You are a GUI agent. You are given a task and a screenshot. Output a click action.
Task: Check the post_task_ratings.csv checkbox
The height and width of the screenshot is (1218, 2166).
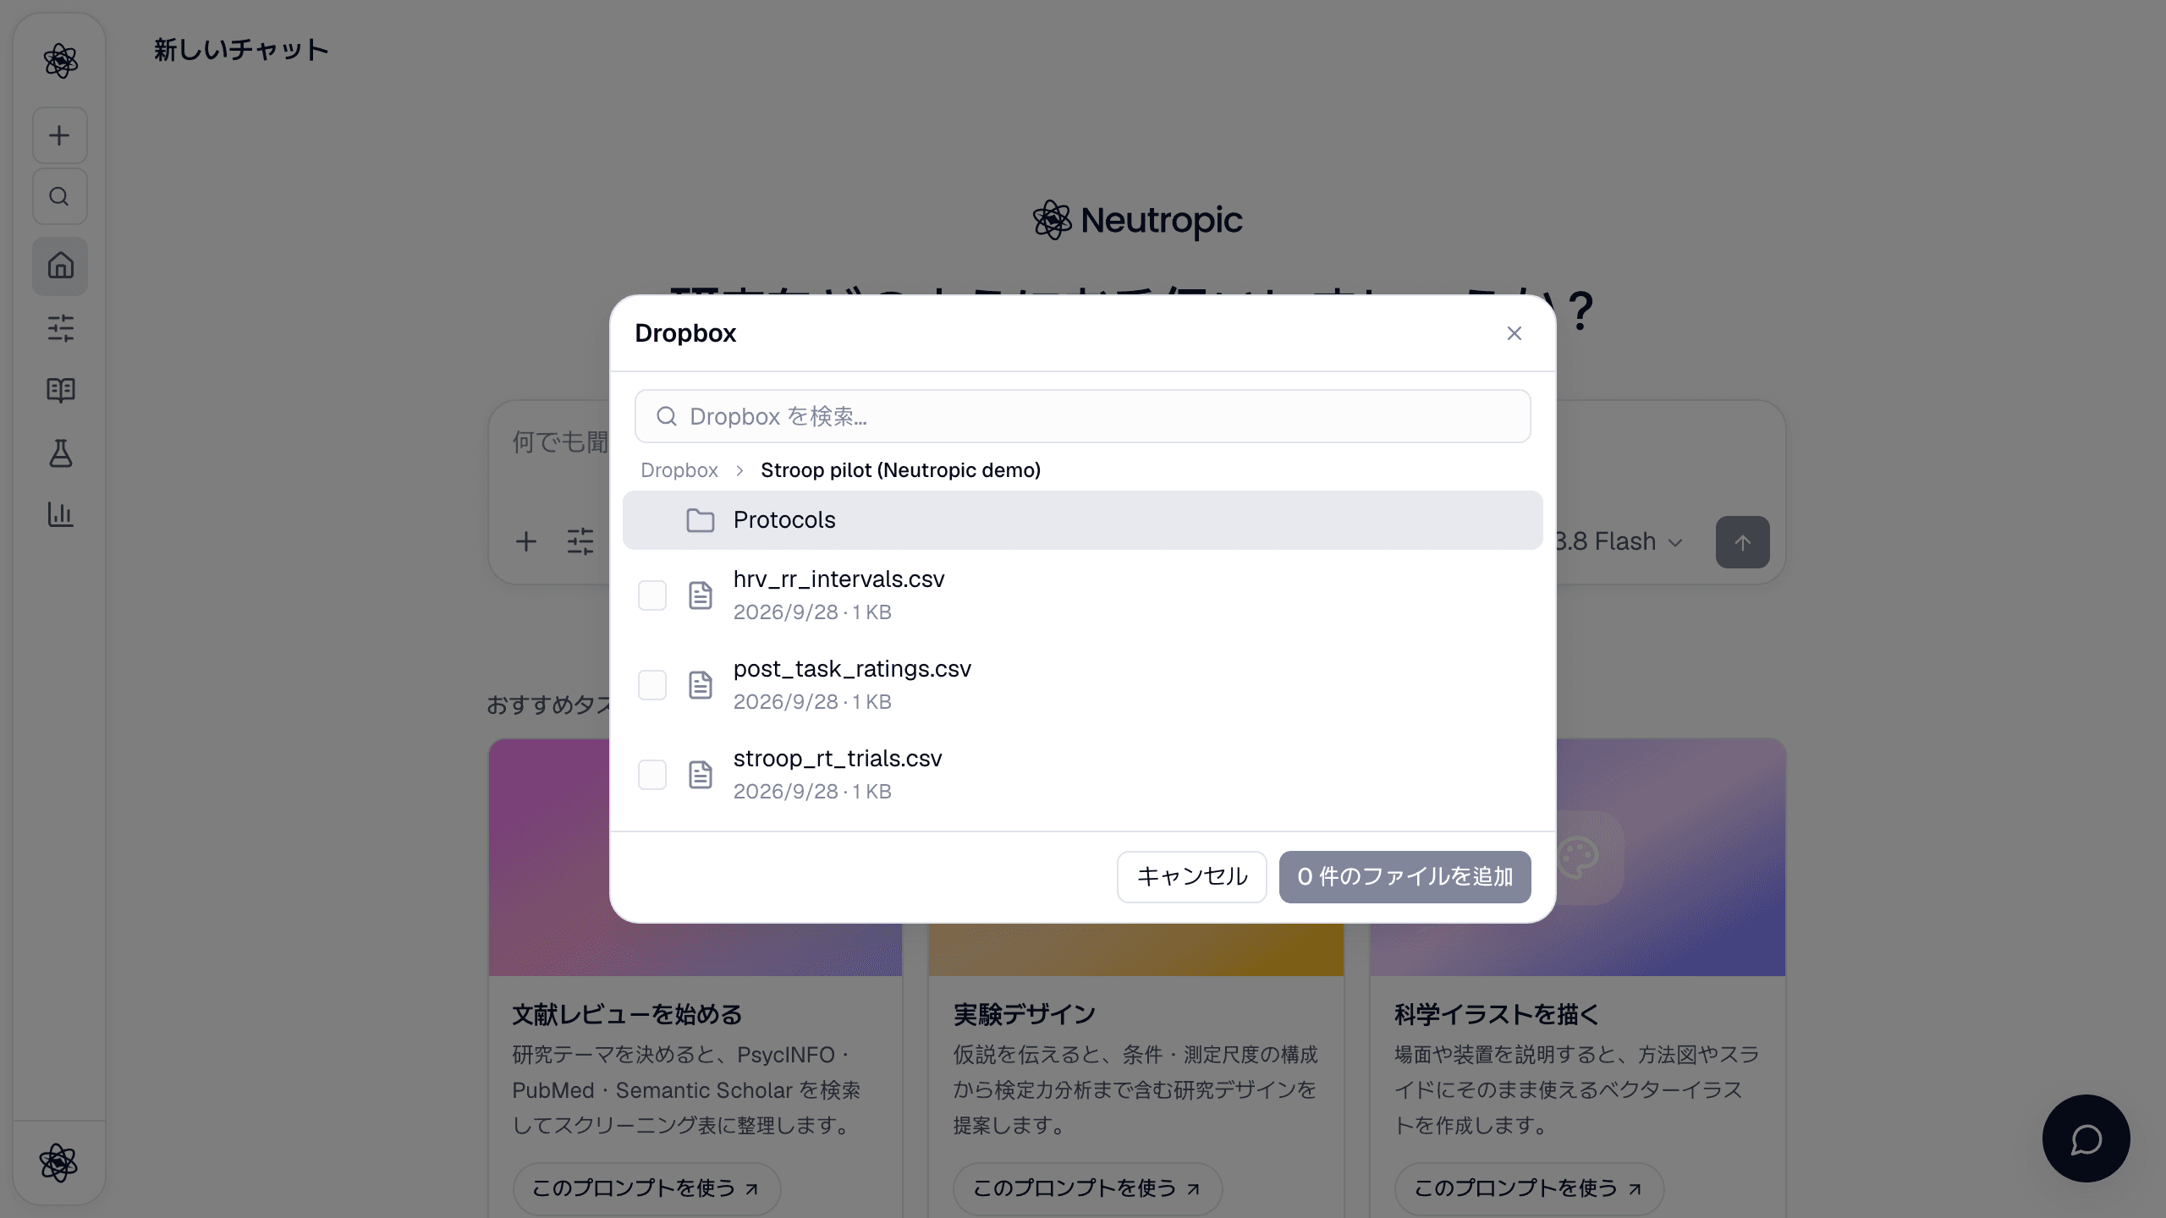[652, 685]
